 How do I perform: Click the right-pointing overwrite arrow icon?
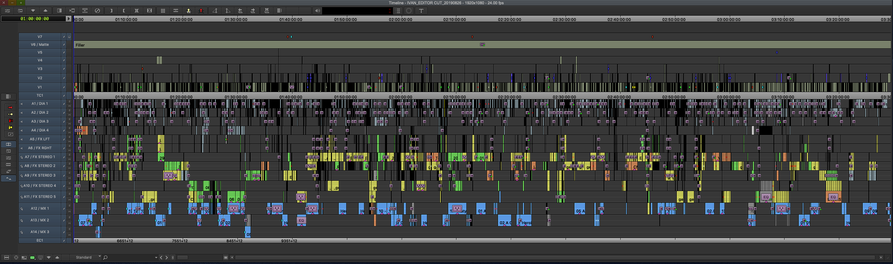pyautogui.click(x=253, y=11)
